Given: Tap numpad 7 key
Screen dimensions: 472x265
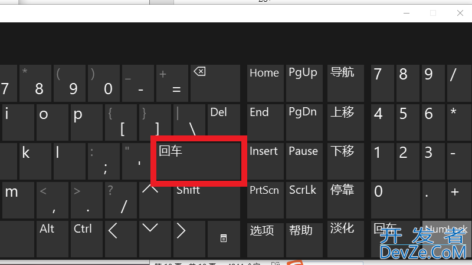Looking at the screenshot, I should point(382,83).
